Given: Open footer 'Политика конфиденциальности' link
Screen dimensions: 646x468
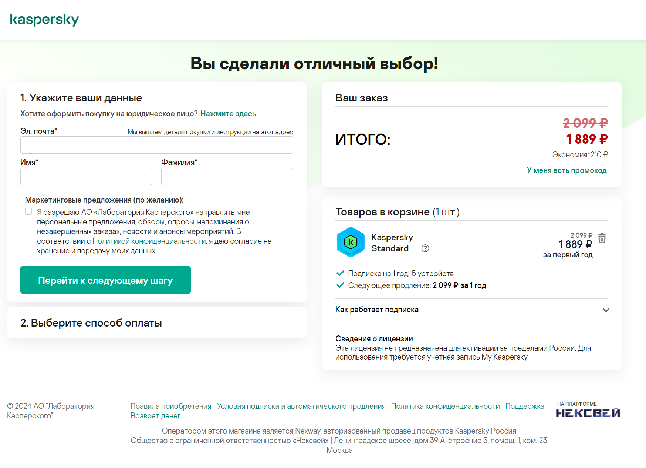Looking at the screenshot, I should pyautogui.click(x=445, y=406).
